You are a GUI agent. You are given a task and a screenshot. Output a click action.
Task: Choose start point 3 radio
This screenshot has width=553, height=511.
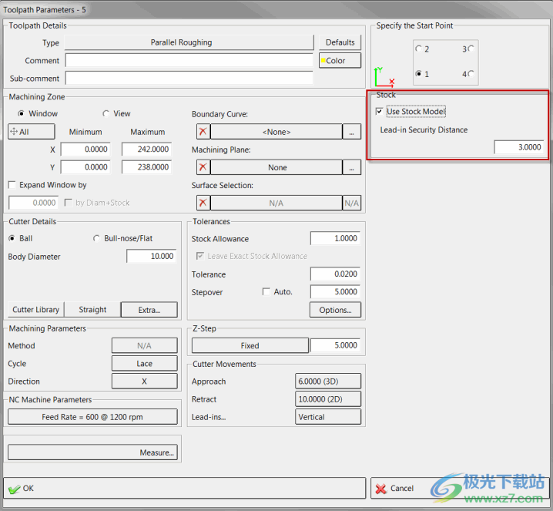point(471,49)
